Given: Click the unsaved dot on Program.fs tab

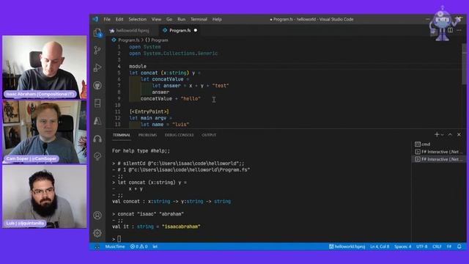Looking at the screenshot, I should tap(196, 30).
